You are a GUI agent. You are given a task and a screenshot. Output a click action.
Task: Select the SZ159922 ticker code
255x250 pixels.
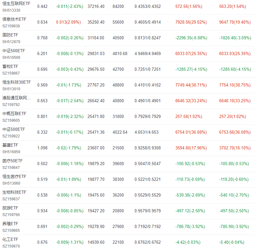coord(11,136)
